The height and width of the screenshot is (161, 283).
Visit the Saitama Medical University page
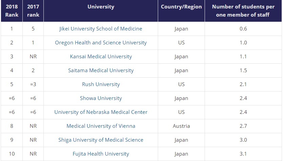click(x=101, y=71)
